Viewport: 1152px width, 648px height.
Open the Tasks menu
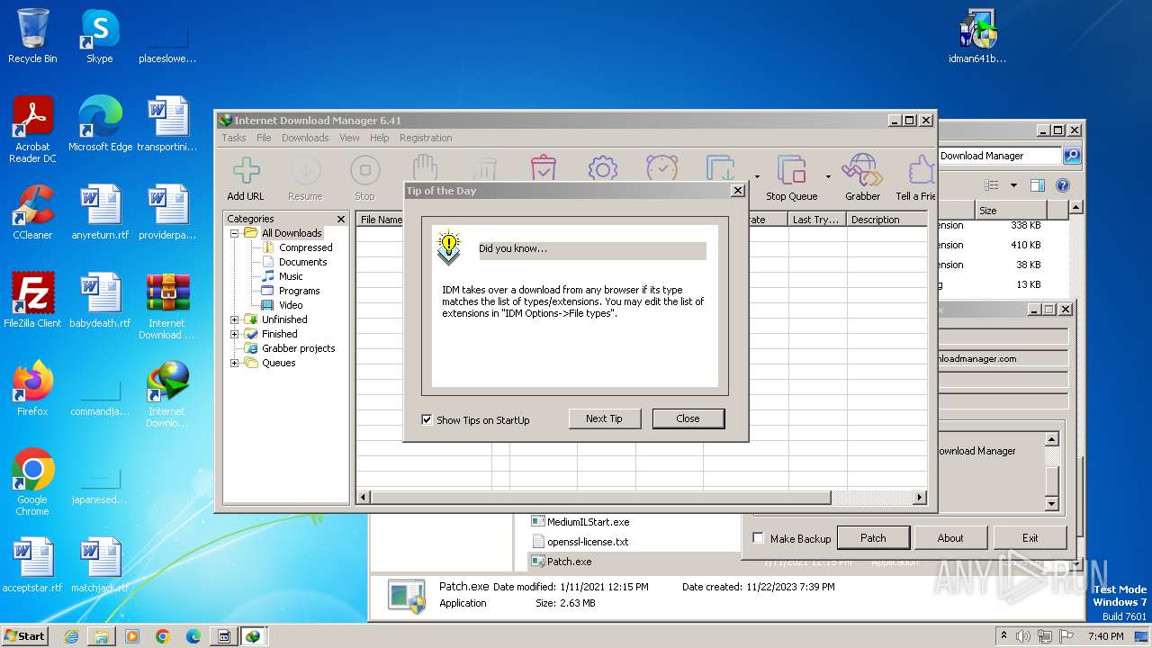[x=234, y=138]
